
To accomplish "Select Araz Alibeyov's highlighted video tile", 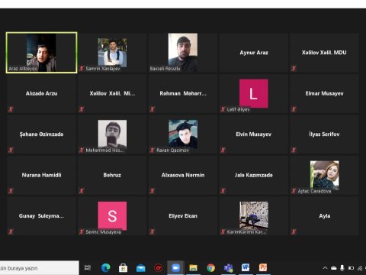I will [x=41, y=53].
